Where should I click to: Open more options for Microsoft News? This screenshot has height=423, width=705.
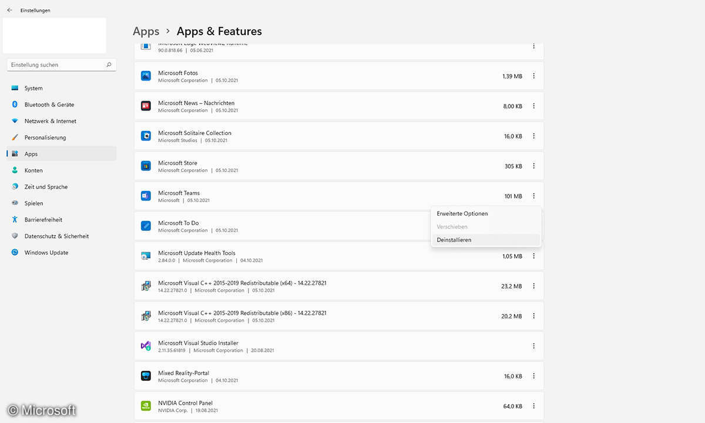533,106
